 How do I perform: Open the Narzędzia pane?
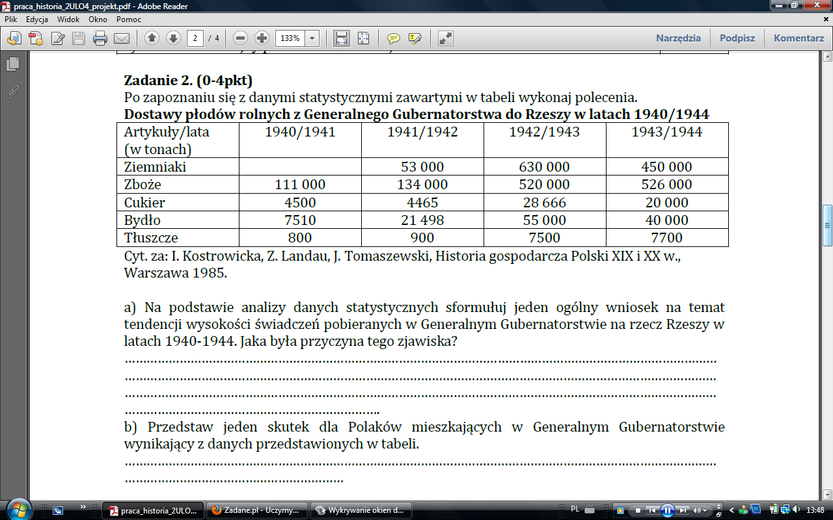tap(678, 38)
